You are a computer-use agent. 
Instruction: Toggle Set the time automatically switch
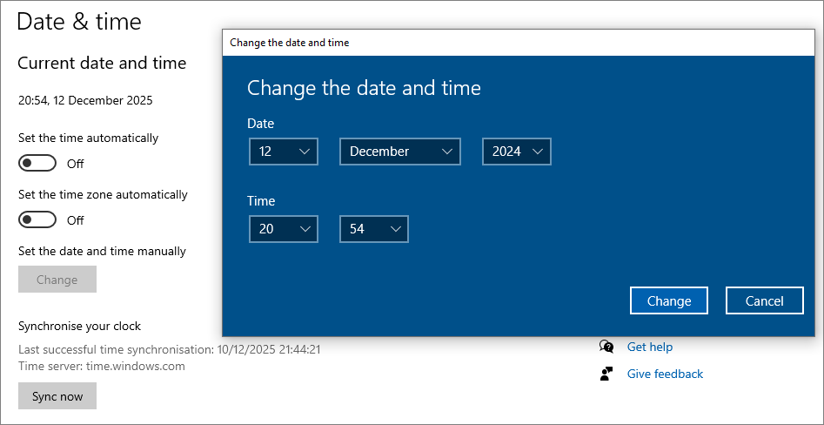37,163
